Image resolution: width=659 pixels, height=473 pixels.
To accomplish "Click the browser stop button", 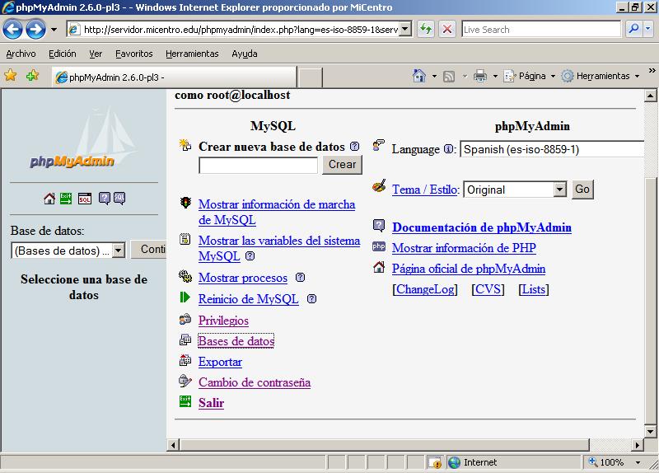I will 446,29.
